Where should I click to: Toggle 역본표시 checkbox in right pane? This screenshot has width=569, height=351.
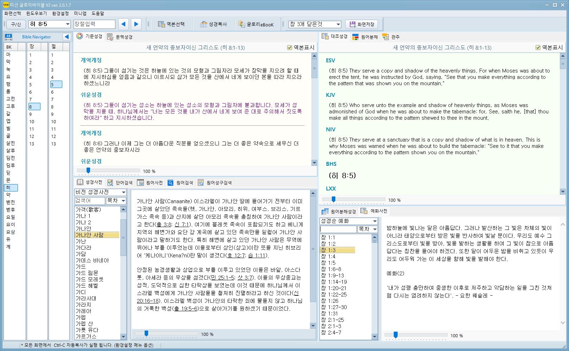click(538, 48)
